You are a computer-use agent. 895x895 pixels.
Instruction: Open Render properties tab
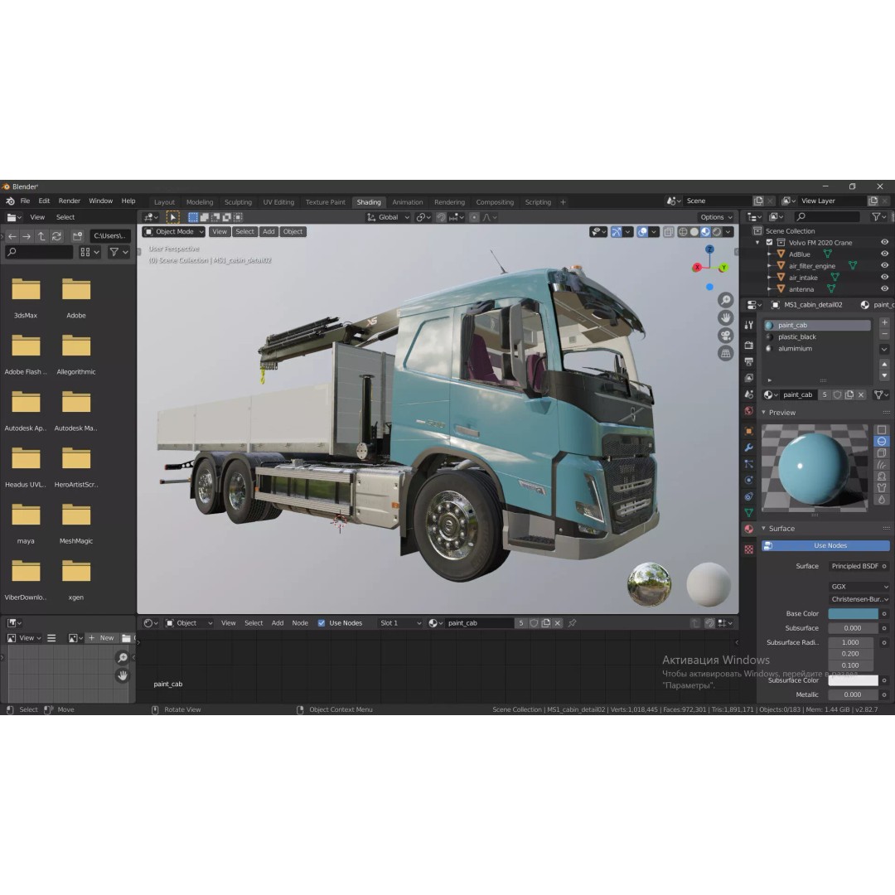(749, 346)
